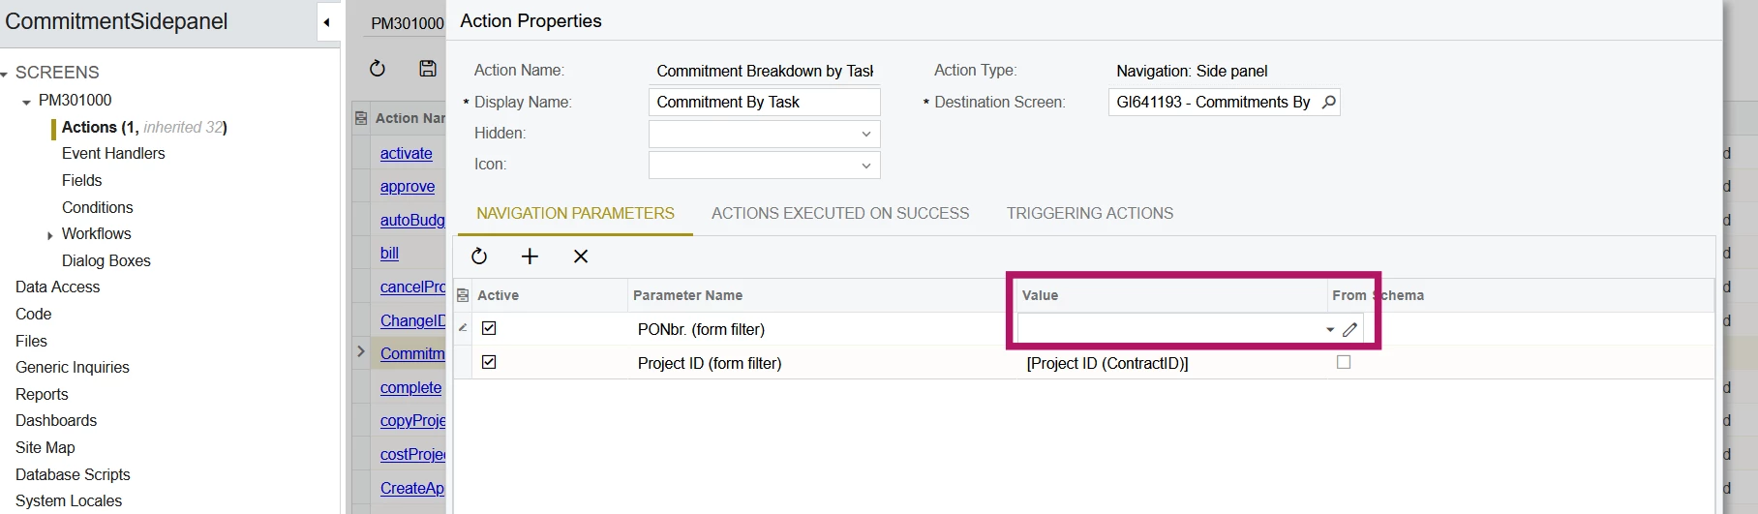This screenshot has height=514, width=1758.
Task: Enable From Schema for Project ID row
Action: click(x=1344, y=362)
